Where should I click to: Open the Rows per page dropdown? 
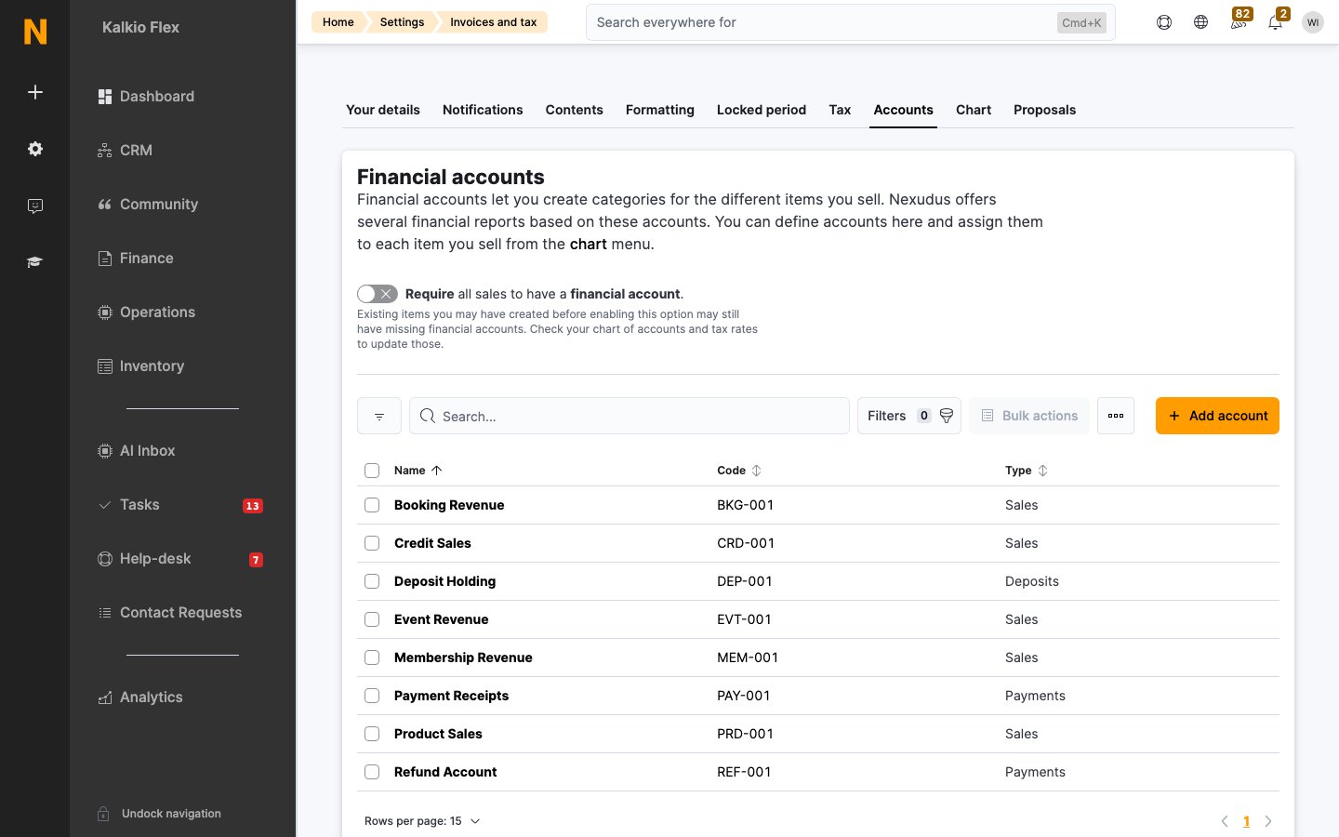click(x=423, y=821)
